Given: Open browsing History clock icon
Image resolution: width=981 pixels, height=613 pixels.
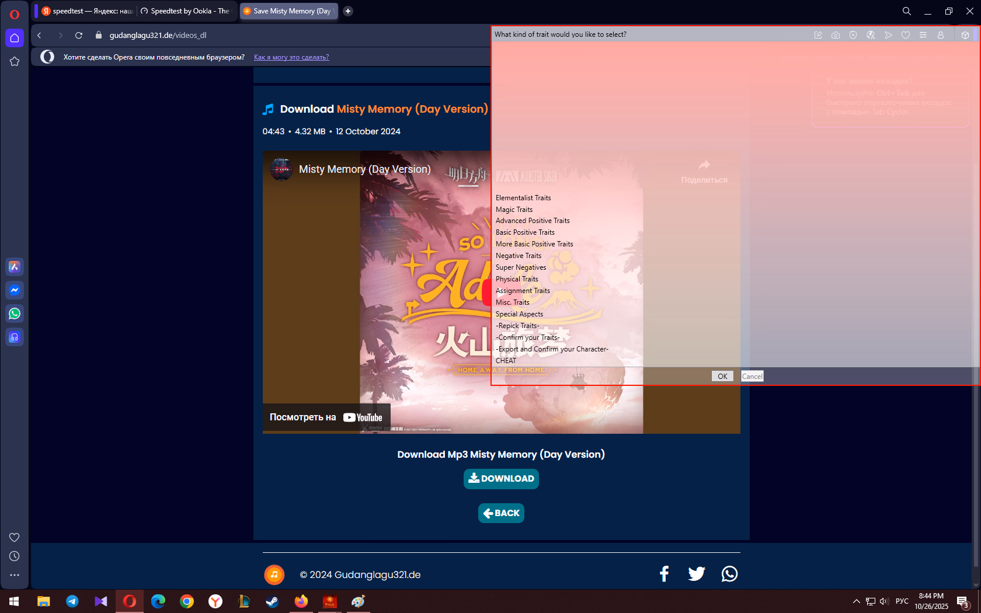Looking at the screenshot, I should [15, 556].
